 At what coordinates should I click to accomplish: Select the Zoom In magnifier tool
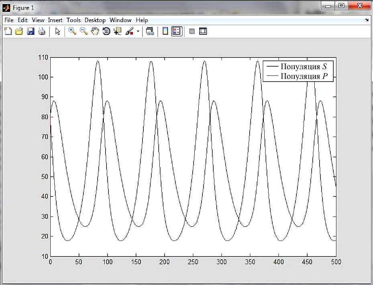[72, 31]
